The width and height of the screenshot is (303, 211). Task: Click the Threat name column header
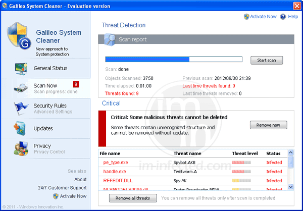(187, 153)
